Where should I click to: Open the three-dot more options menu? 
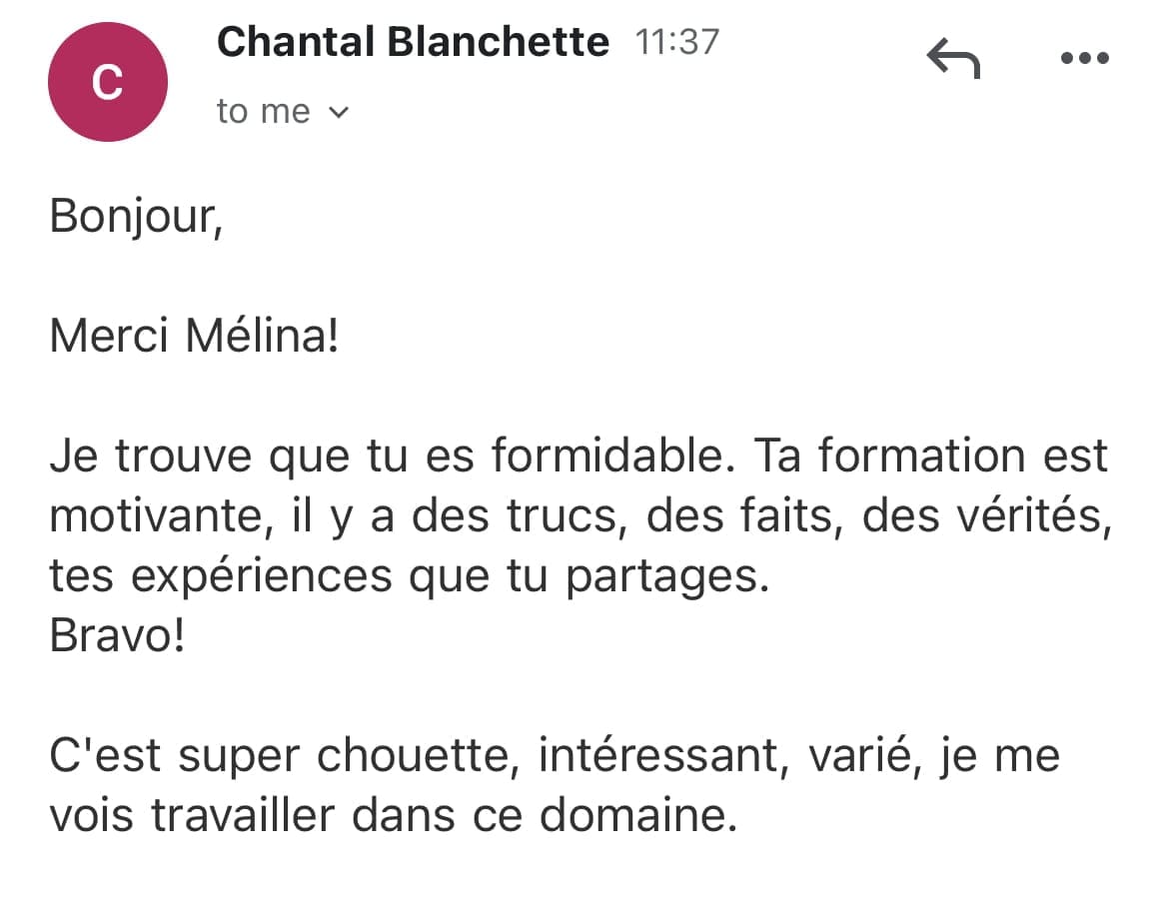click(1084, 59)
